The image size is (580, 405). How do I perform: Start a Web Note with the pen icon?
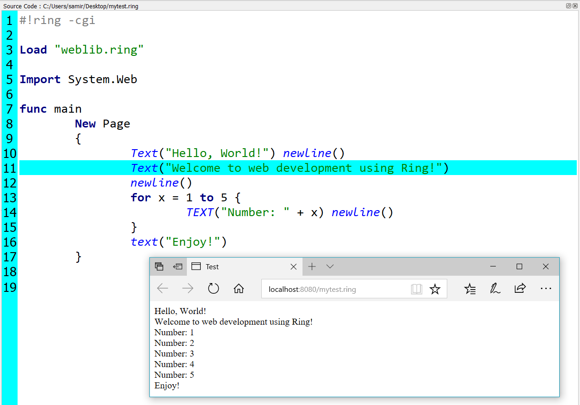pyautogui.click(x=495, y=288)
